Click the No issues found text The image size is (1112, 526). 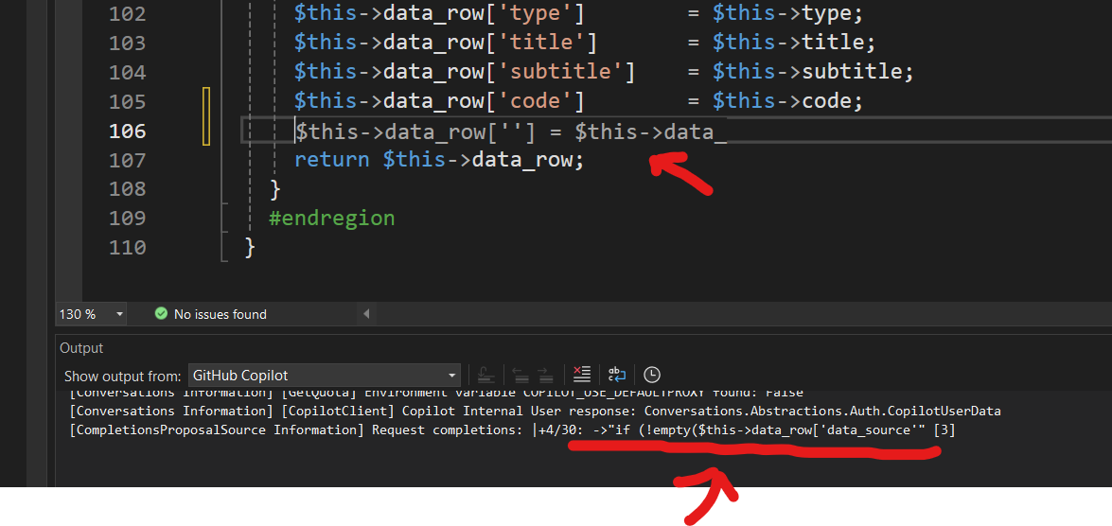[x=221, y=314]
